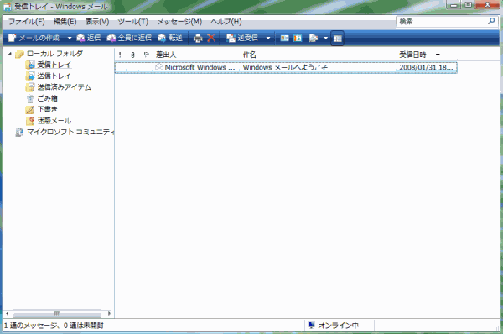Click the メールの作成 (create mail) button

coord(34,38)
